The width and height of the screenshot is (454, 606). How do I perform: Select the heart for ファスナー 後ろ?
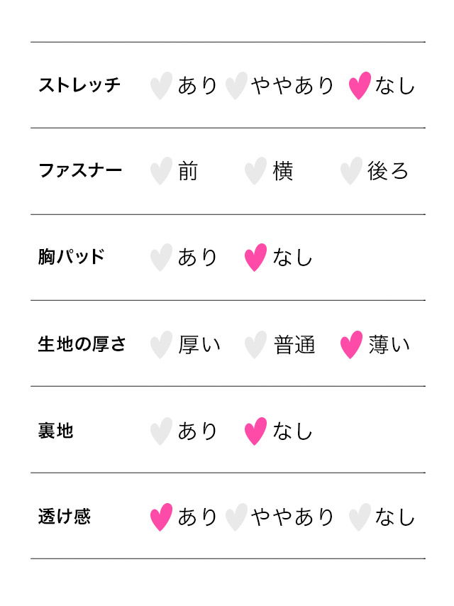point(350,171)
